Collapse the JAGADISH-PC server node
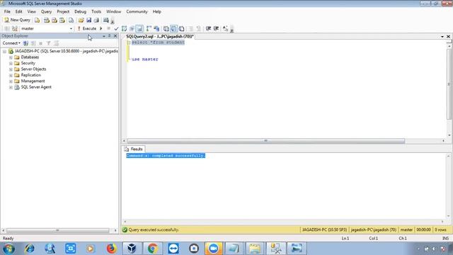The image size is (453, 255). pos(5,52)
